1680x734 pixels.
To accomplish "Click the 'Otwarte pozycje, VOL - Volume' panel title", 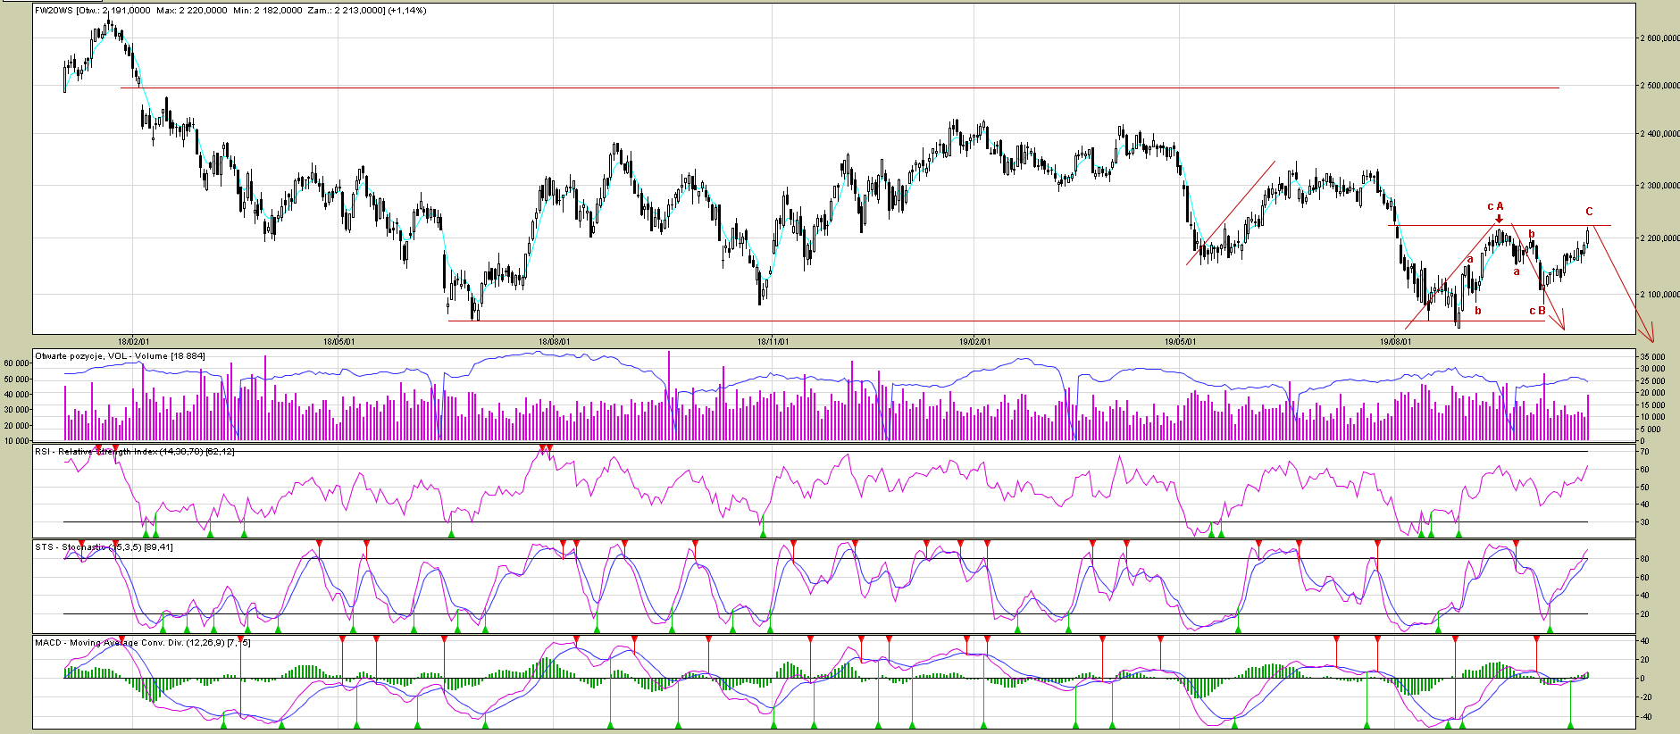I will [120, 356].
